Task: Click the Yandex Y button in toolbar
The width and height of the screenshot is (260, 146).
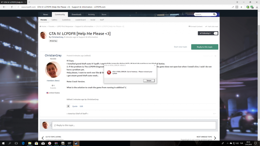Action: pyautogui.click(x=12, y=7)
